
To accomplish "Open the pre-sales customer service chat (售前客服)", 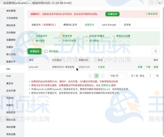I will click(x=51, y=51).
